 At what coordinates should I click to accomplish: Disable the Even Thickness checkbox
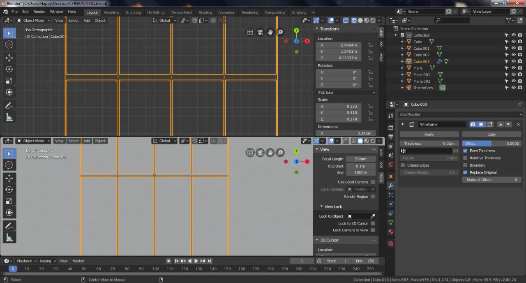465,151
